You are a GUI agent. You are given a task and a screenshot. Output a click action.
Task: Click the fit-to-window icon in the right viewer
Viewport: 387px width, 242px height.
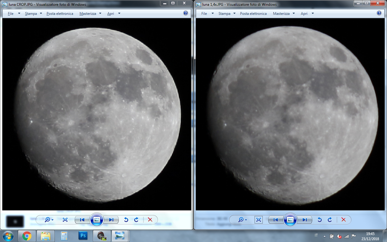pos(259,220)
